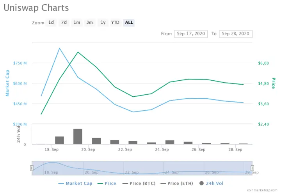Screen dimensions: 281x193
Task: Click the tallest 24h volume bar
Action: 78,136
